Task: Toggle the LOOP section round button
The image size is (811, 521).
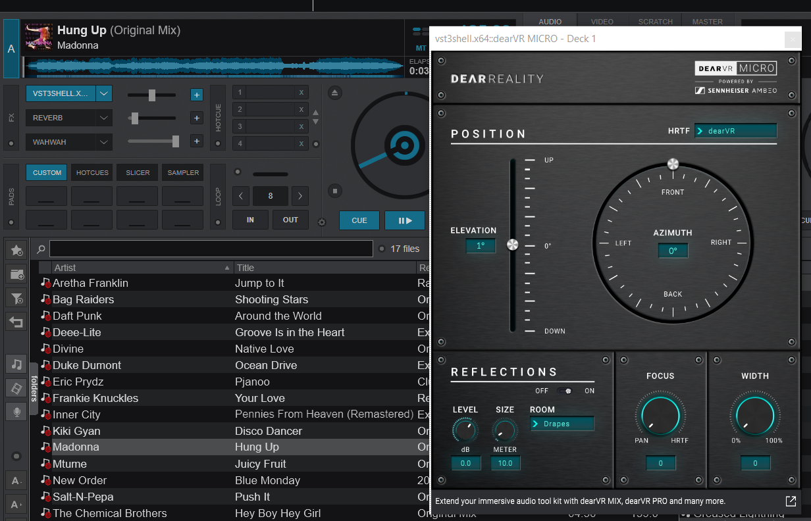Action: pos(218,223)
